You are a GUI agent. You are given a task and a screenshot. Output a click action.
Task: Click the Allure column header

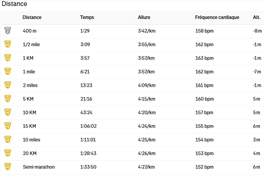click(x=144, y=18)
